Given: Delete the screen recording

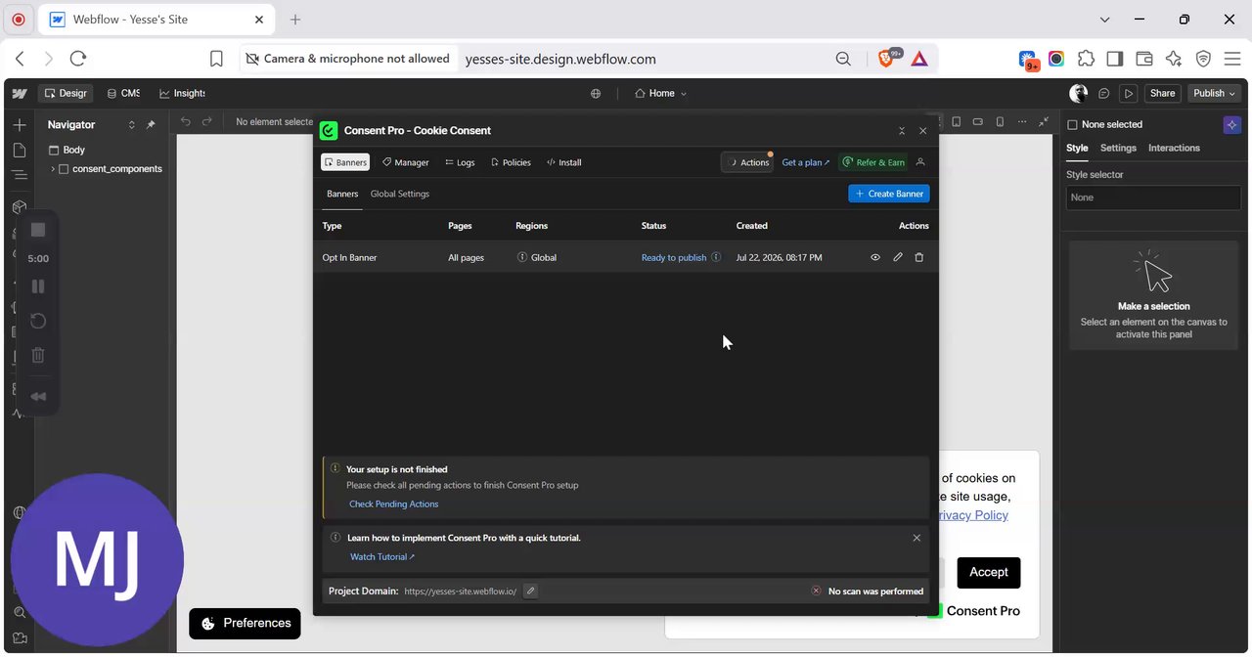Looking at the screenshot, I should pos(38,356).
